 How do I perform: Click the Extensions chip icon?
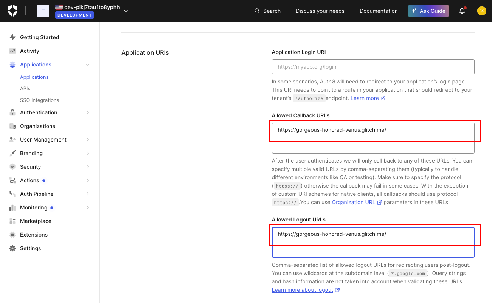click(12, 235)
